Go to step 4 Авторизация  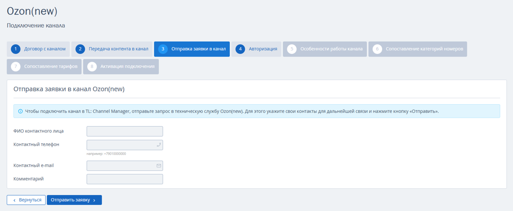(256, 49)
